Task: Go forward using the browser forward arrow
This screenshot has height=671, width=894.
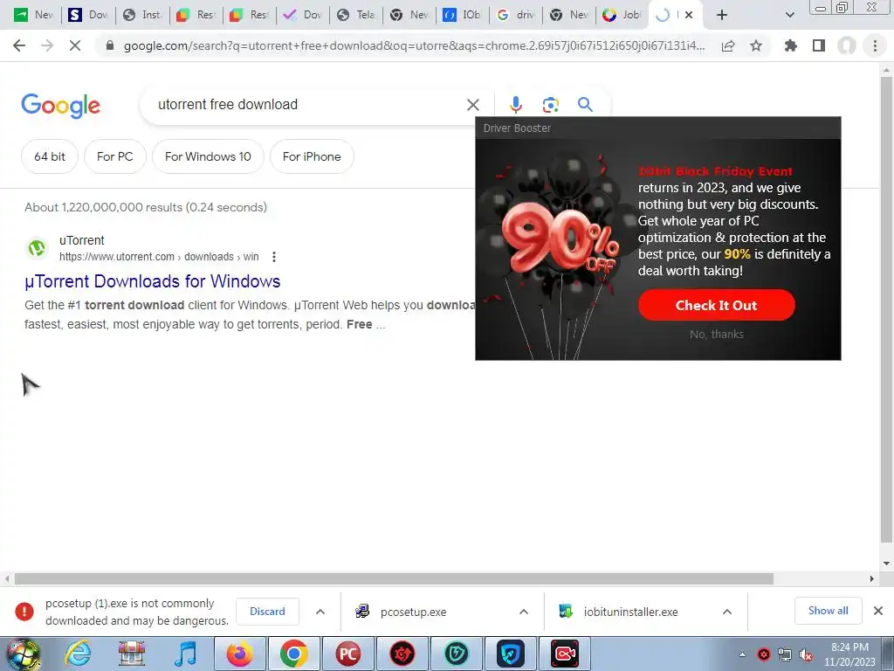Action: click(47, 45)
